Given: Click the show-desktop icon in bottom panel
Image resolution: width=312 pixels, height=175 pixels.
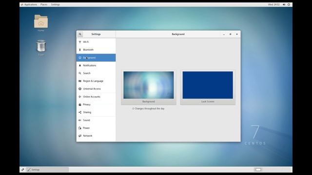Looking at the screenshot, I should 23,170.
